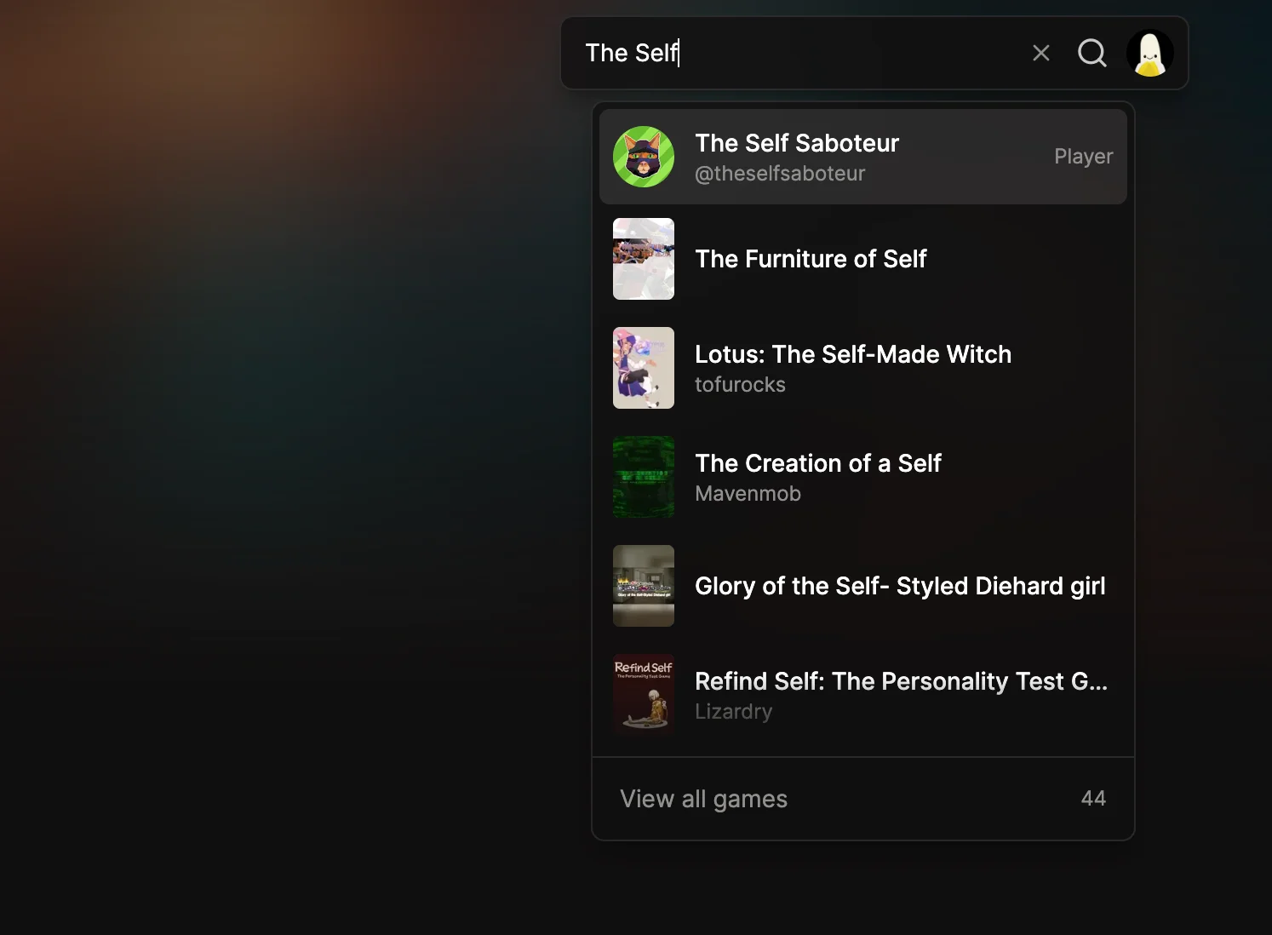The image size is (1272, 935).
Task: Open The Furniture of Self cover thumbnail
Action: (644, 259)
